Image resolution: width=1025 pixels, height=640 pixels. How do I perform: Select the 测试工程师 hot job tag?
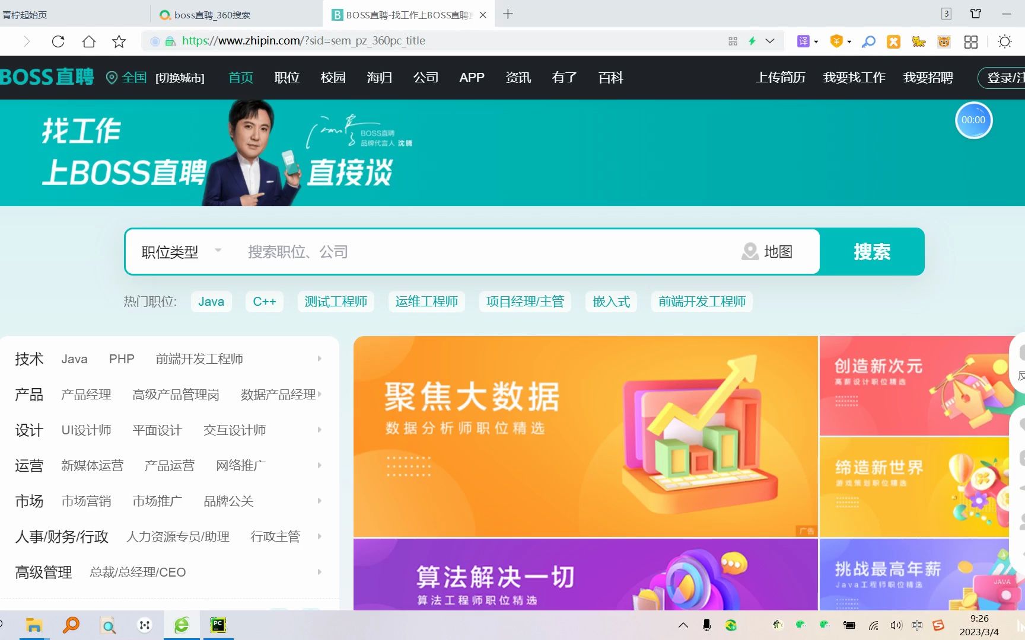pyautogui.click(x=336, y=302)
